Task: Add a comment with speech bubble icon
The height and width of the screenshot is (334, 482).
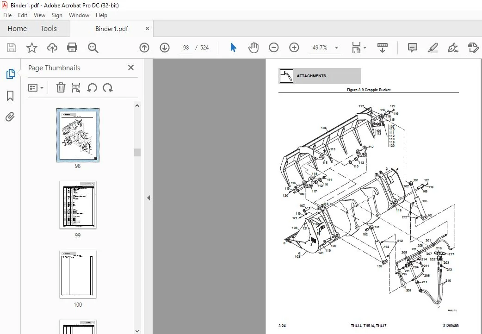Action: click(412, 48)
